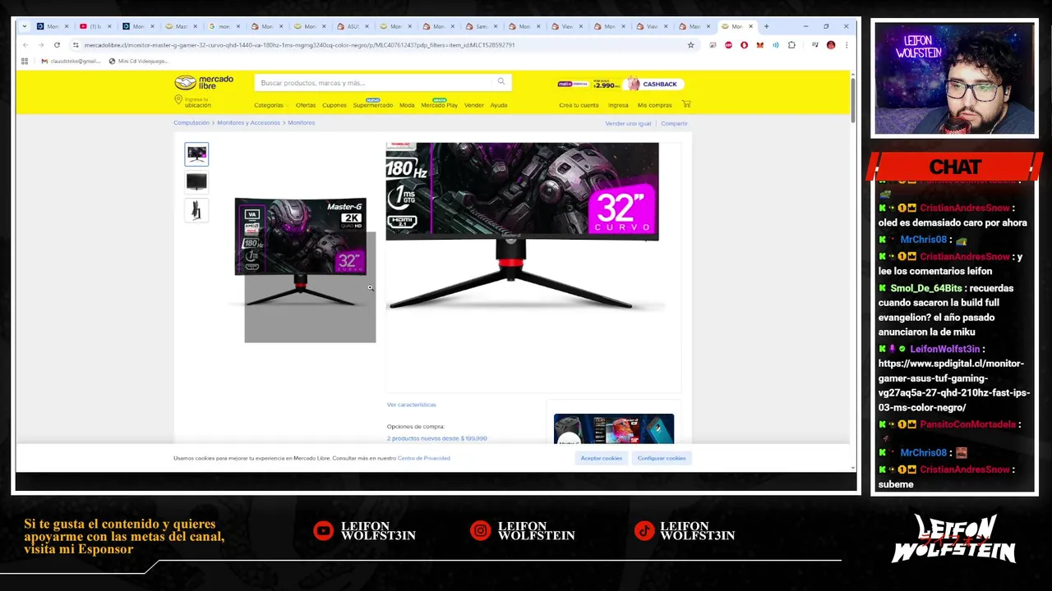This screenshot has height=591, width=1052.
Task: Open Mercado Play in the navigation
Action: (439, 105)
